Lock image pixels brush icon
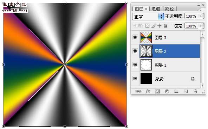Screen dimensions: 208x129 click(154, 26)
